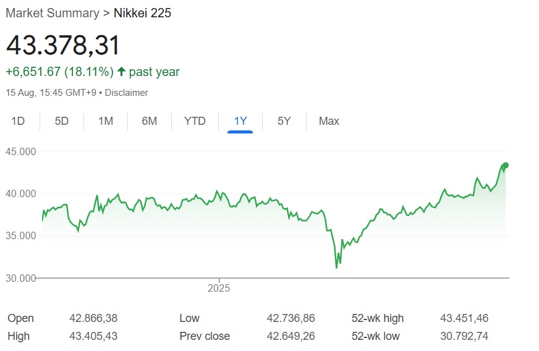Viewport: 539px width, 351px height.
Task: Click the 2025 x-axis label
Action: [x=218, y=288]
